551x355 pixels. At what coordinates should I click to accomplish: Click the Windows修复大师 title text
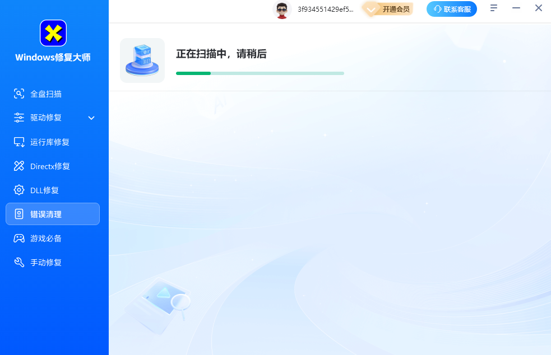pyautogui.click(x=53, y=58)
